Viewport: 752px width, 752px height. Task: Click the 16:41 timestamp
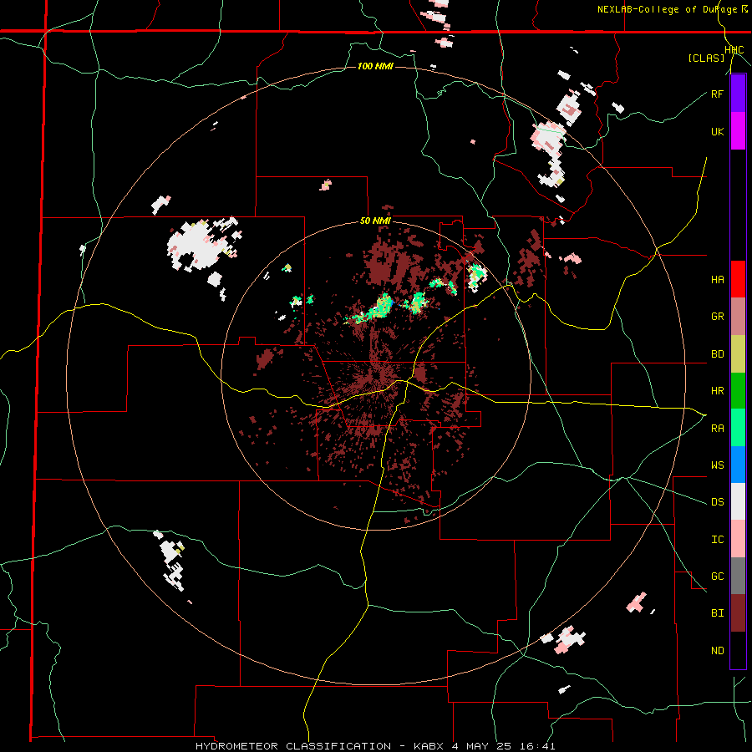click(x=538, y=746)
